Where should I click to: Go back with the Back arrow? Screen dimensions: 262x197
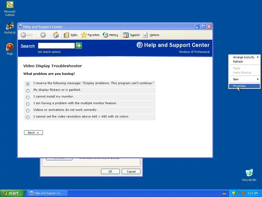pyautogui.click(x=23, y=35)
